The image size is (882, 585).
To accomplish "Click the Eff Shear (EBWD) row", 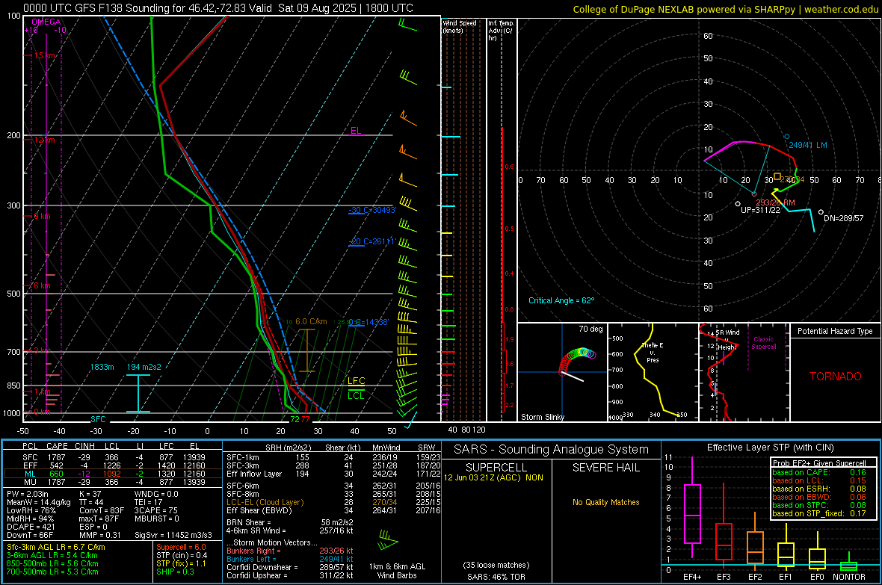I will [333, 510].
